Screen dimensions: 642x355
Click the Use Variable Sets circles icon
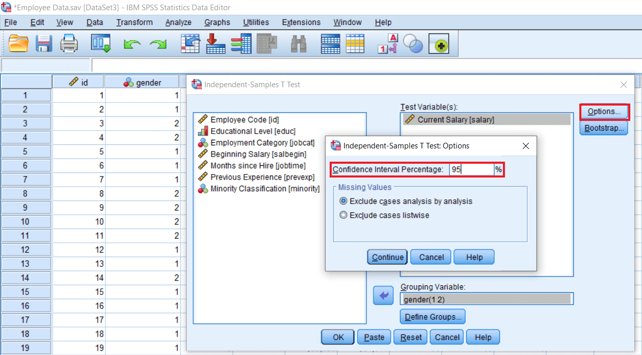[x=413, y=44]
